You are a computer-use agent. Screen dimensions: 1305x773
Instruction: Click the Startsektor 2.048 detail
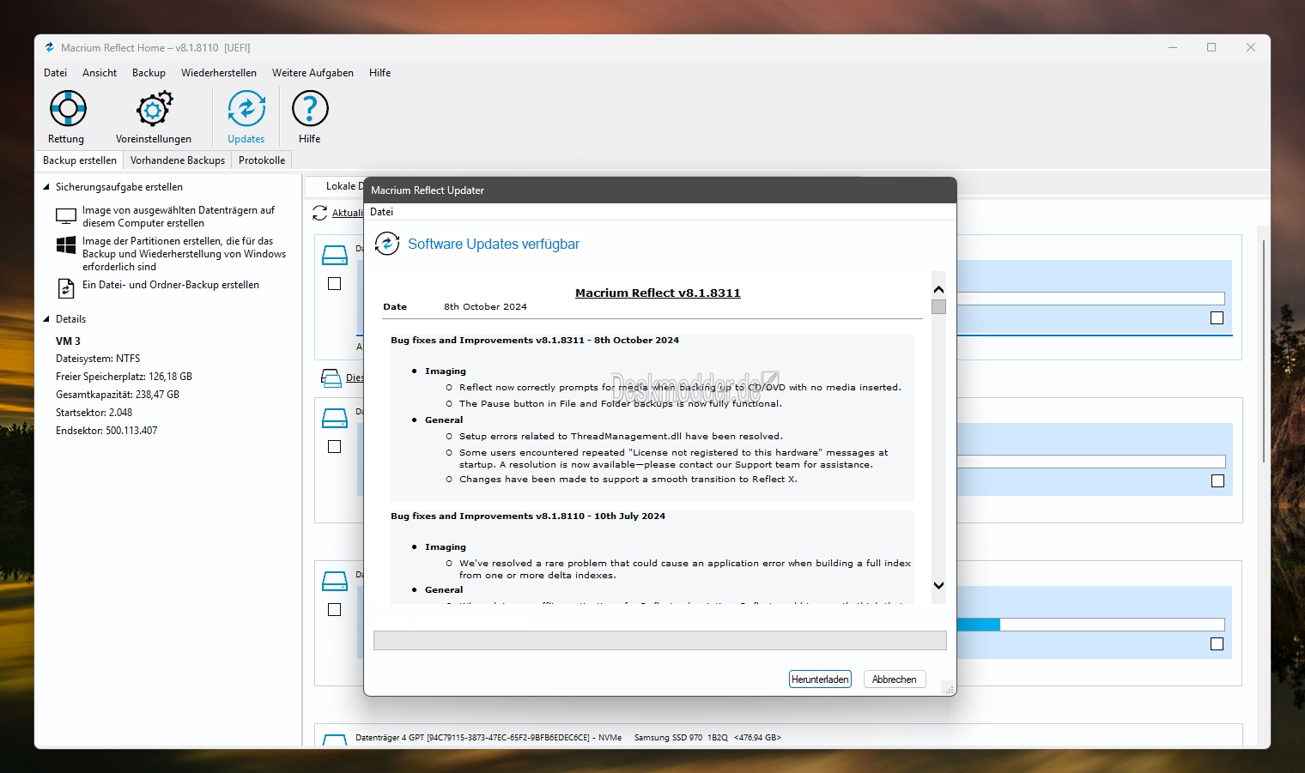[x=94, y=413]
